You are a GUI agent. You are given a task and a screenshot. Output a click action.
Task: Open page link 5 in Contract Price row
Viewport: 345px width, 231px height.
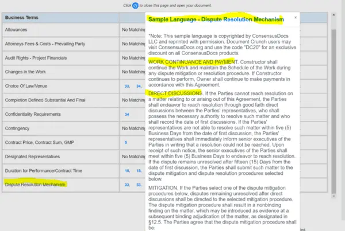[x=125, y=143]
